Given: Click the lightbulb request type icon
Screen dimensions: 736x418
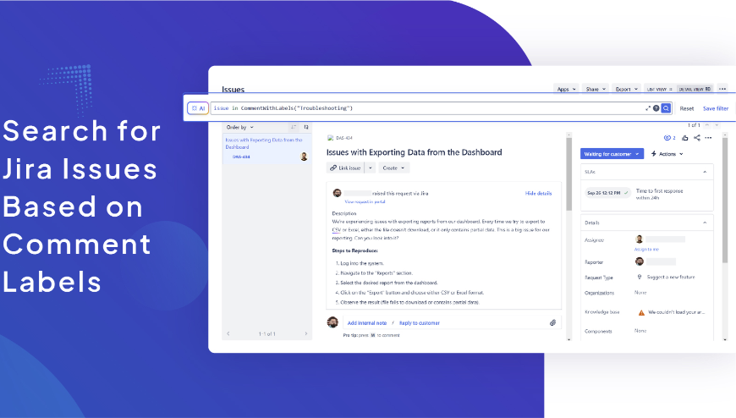Looking at the screenshot, I should point(640,277).
